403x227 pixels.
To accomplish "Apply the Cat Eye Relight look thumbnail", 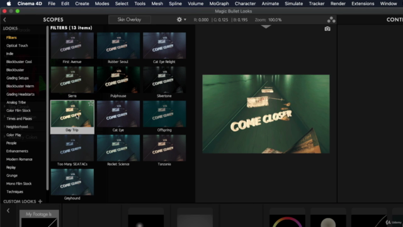I will point(164,45).
